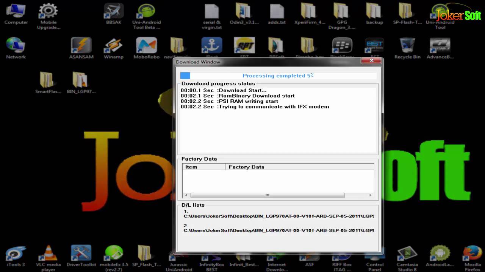The image size is (485, 272).
Task: Open the GPG Dragon_3 folder
Action: pos(342,17)
